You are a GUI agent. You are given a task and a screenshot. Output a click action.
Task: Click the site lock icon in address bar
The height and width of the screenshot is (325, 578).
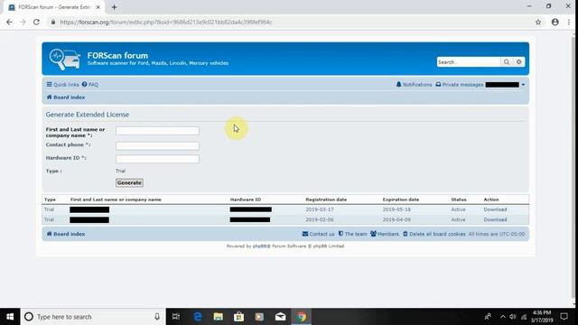(53, 22)
